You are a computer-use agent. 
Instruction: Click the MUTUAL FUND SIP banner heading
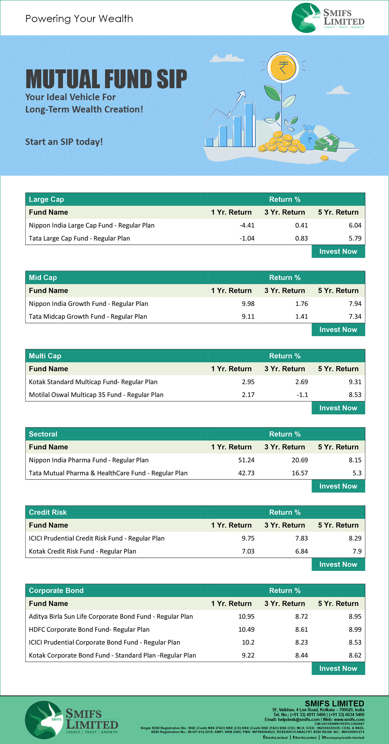click(106, 79)
